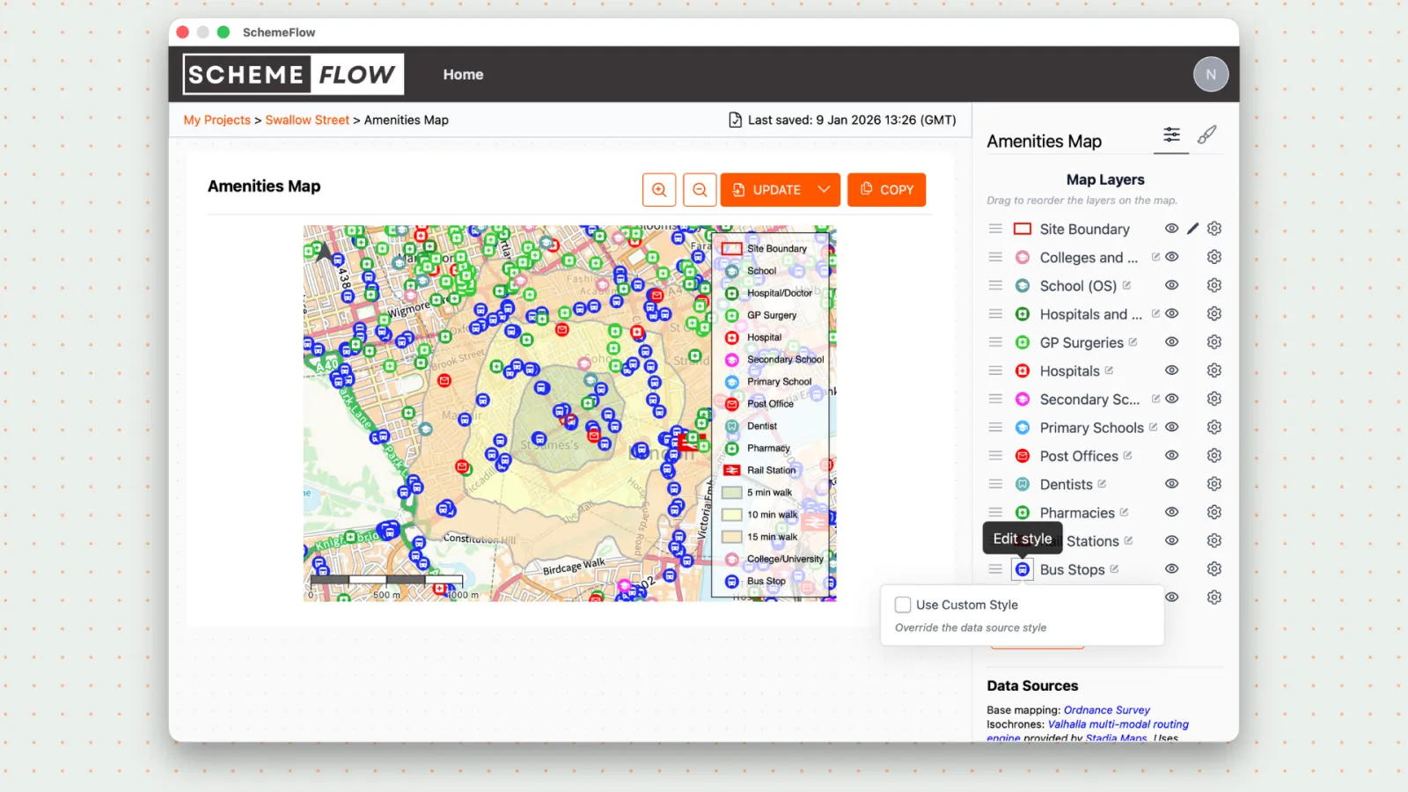This screenshot has height=792, width=1408.
Task: Toggle GP Surgeries layer visibility
Action: click(1171, 342)
